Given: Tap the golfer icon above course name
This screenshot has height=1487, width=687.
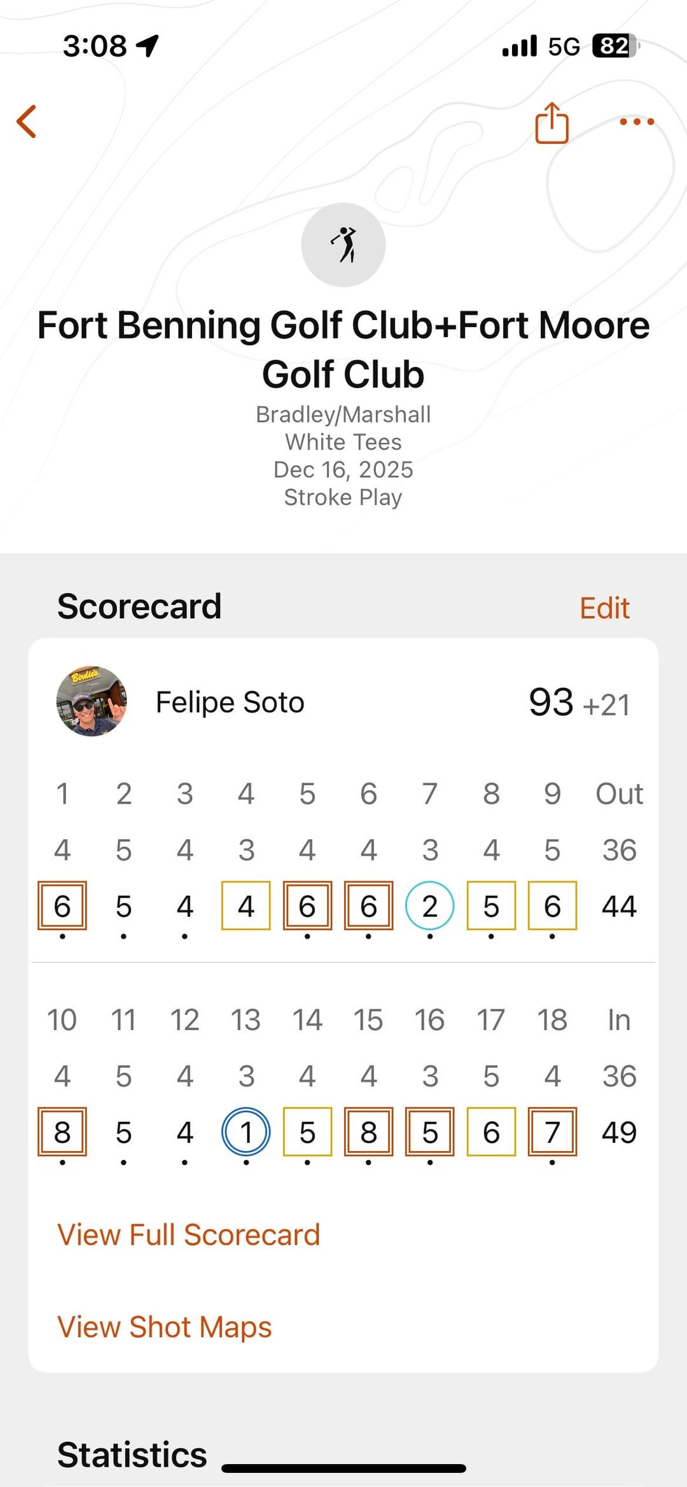Looking at the screenshot, I should click(343, 245).
